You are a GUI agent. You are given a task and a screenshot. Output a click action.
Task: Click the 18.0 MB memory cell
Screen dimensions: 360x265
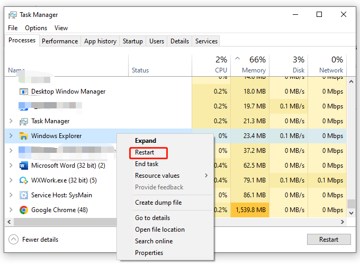click(250, 92)
